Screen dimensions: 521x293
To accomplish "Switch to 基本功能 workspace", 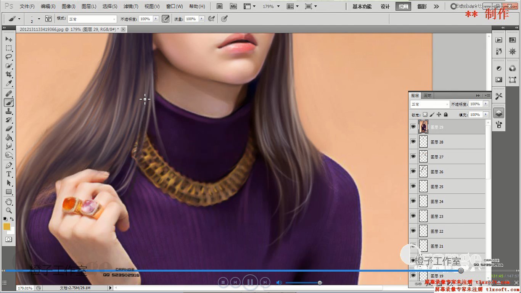I will [362, 6].
